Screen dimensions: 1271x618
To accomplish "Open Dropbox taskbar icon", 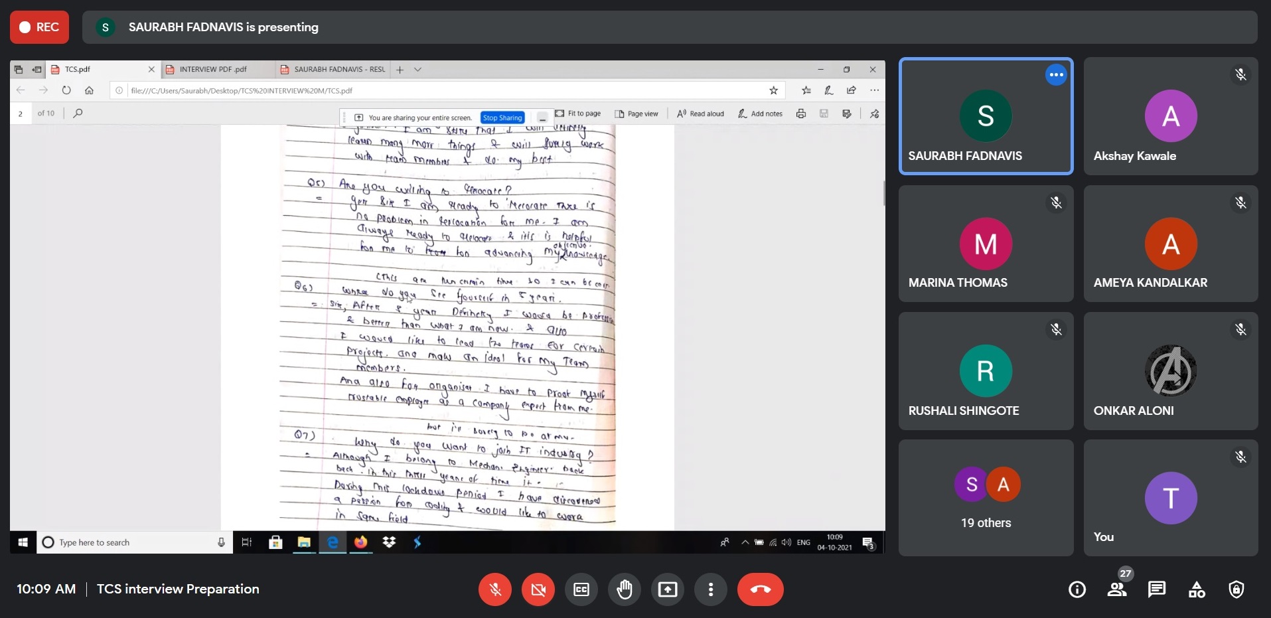I will click(x=389, y=542).
